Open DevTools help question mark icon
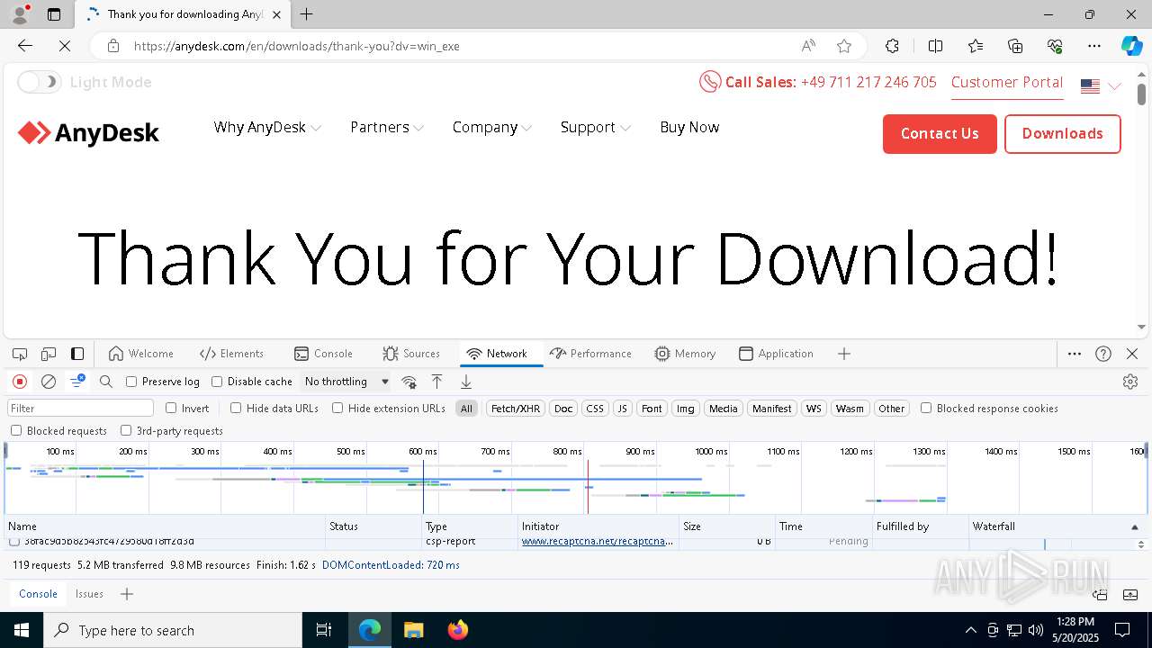1152x648 pixels. pyautogui.click(x=1103, y=354)
